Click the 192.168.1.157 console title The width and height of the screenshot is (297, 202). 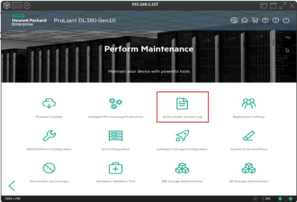tap(145, 4)
